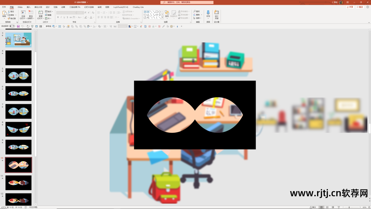Image resolution: width=371 pixels, height=209 pixels.
Task: Enable the guides checkbox in quick toolbar
Action: coord(44,26)
